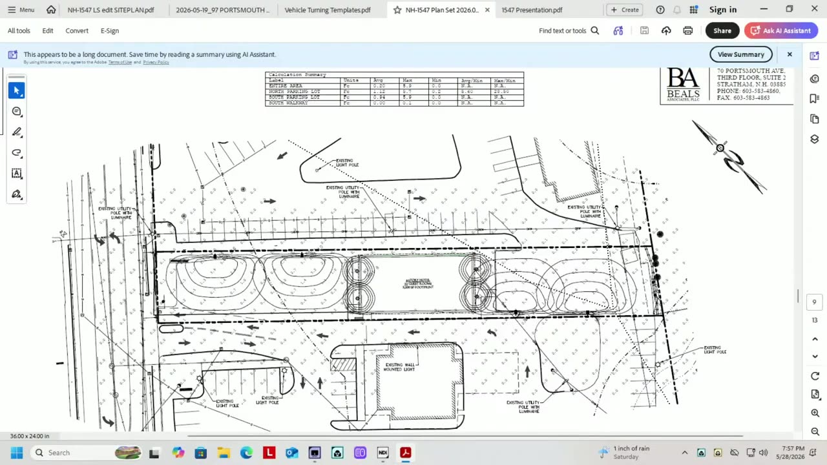Open the Privacy Policy link
This screenshot has height=465, width=827.
click(156, 62)
